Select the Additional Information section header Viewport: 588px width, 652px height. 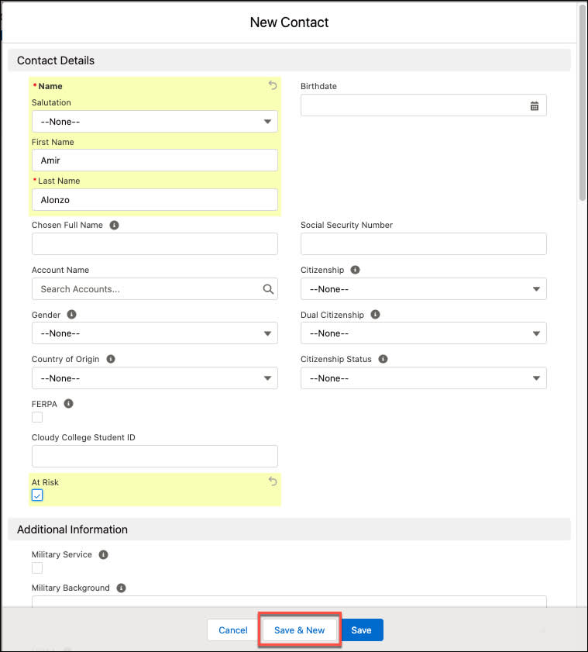(x=72, y=530)
